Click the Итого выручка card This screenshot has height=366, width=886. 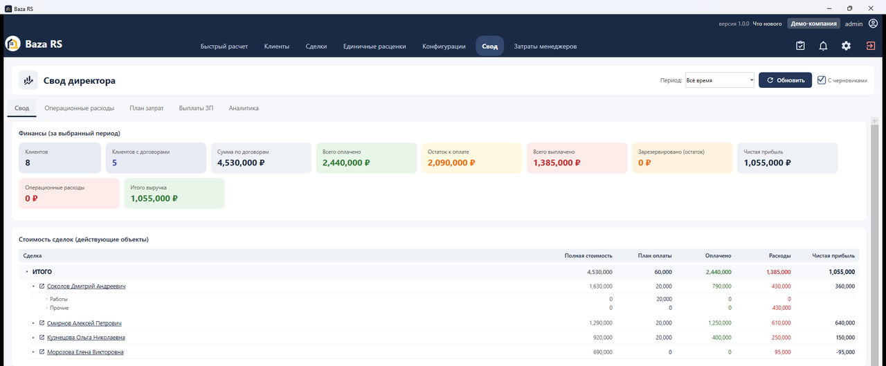click(x=174, y=193)
